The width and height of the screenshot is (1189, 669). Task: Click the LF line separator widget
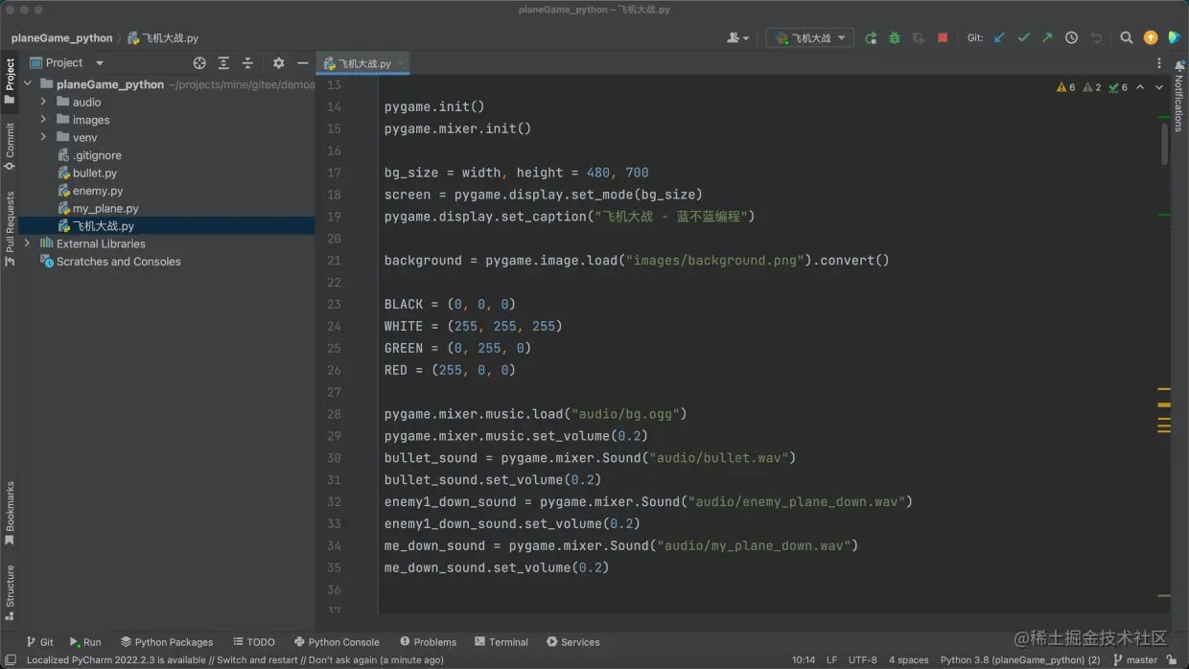pyautogui.click(x=832, y=659)
